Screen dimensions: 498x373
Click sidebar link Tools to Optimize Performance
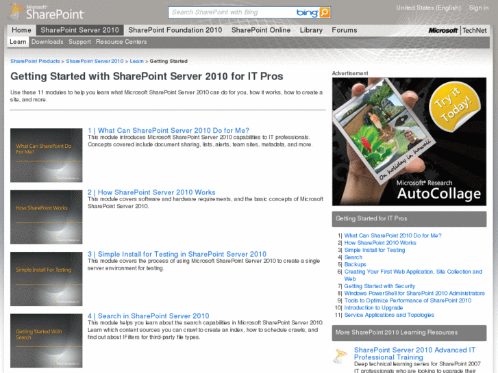click(408, 300)
